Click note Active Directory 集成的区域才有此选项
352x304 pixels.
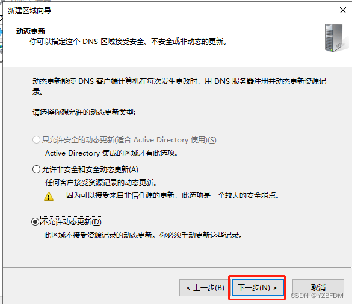(111, 153)
